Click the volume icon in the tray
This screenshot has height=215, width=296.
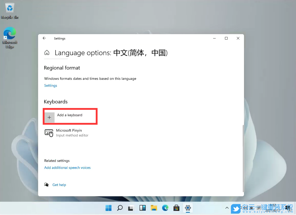(x=245, y=208)
